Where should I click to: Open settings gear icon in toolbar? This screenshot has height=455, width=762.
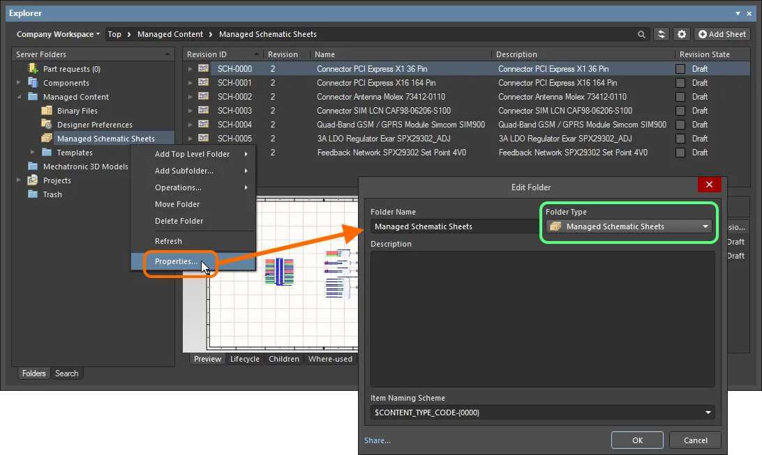pos(682,34)
